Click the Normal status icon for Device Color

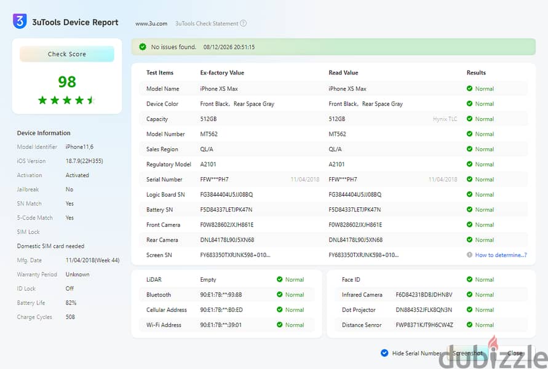tap(469, 103)
